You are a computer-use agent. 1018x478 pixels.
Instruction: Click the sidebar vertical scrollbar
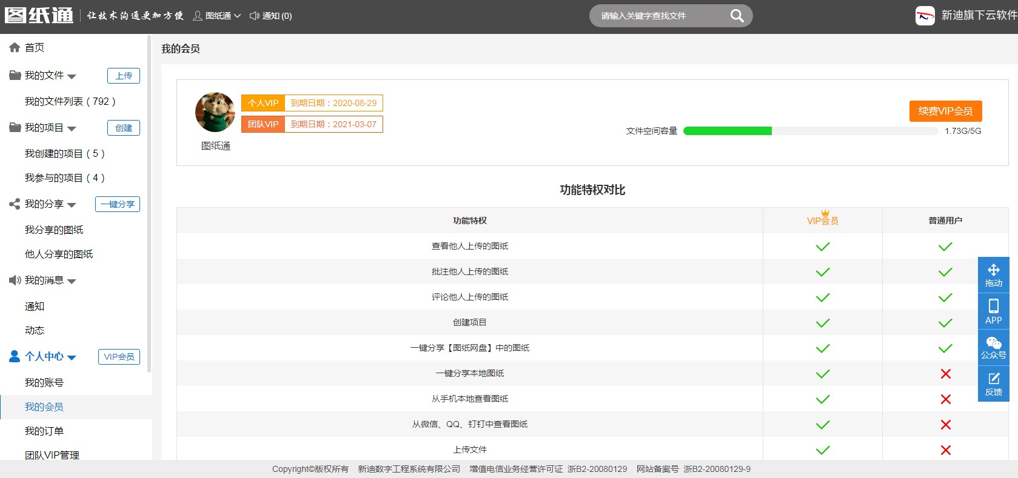pyautogui.click(x=149, y=204)
